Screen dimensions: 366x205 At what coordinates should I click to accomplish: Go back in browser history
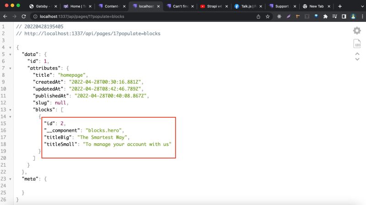point(5,16)
